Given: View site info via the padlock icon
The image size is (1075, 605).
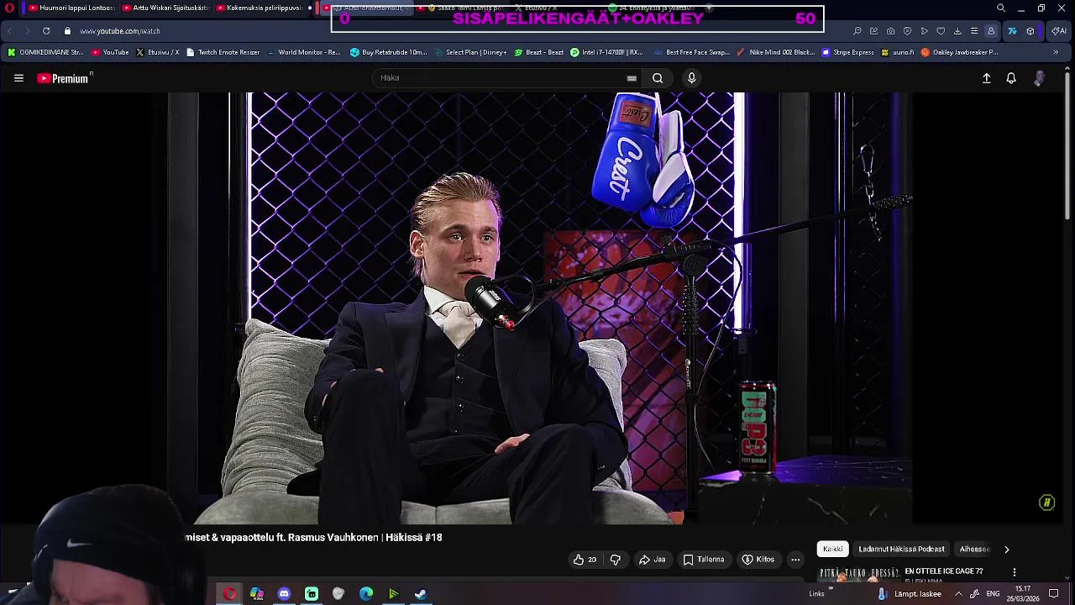Looking at the screenshot, I should tap(67, 31).
